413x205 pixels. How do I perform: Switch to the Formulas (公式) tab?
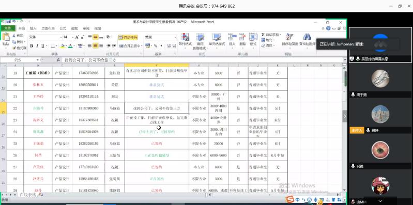tap(63, 28)
